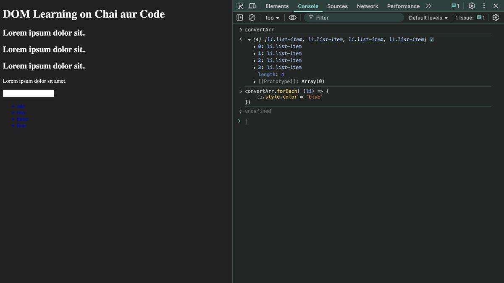Click the white text input on the page
This screenshot has height=283, width=504.
tap(29, 93)
